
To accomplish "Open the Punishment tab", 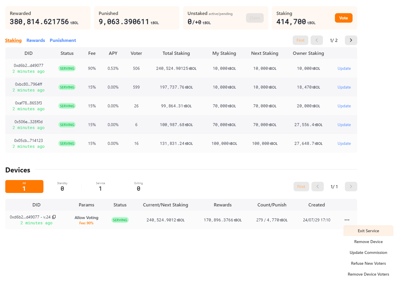I will click(x=63, y=40).
